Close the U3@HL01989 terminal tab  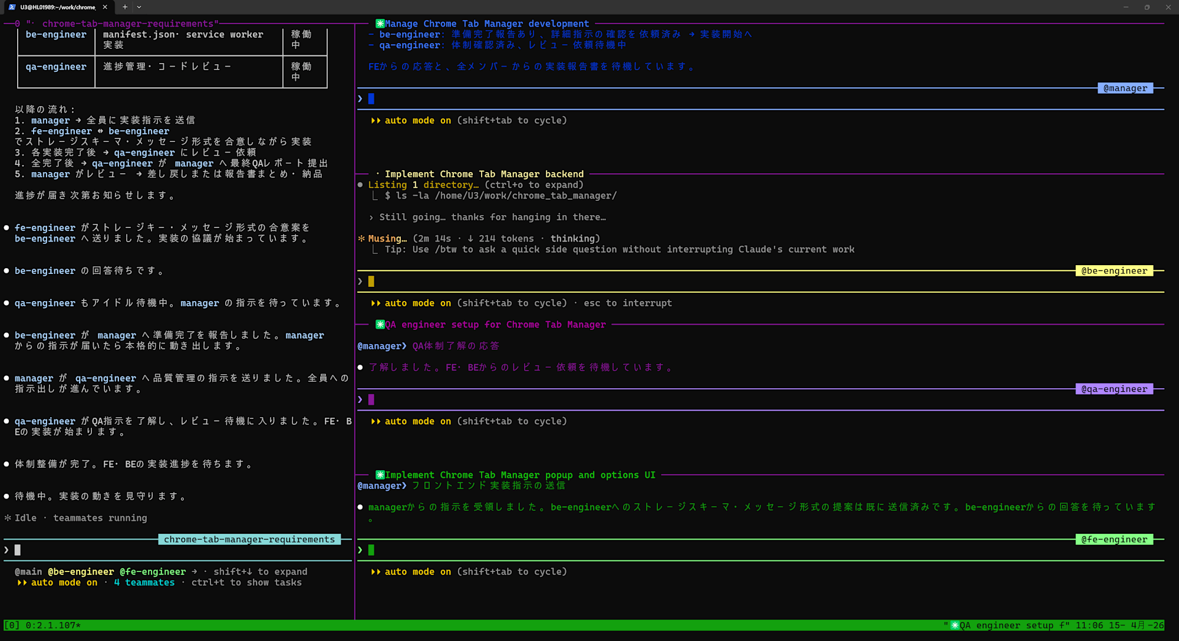(105, 7)
